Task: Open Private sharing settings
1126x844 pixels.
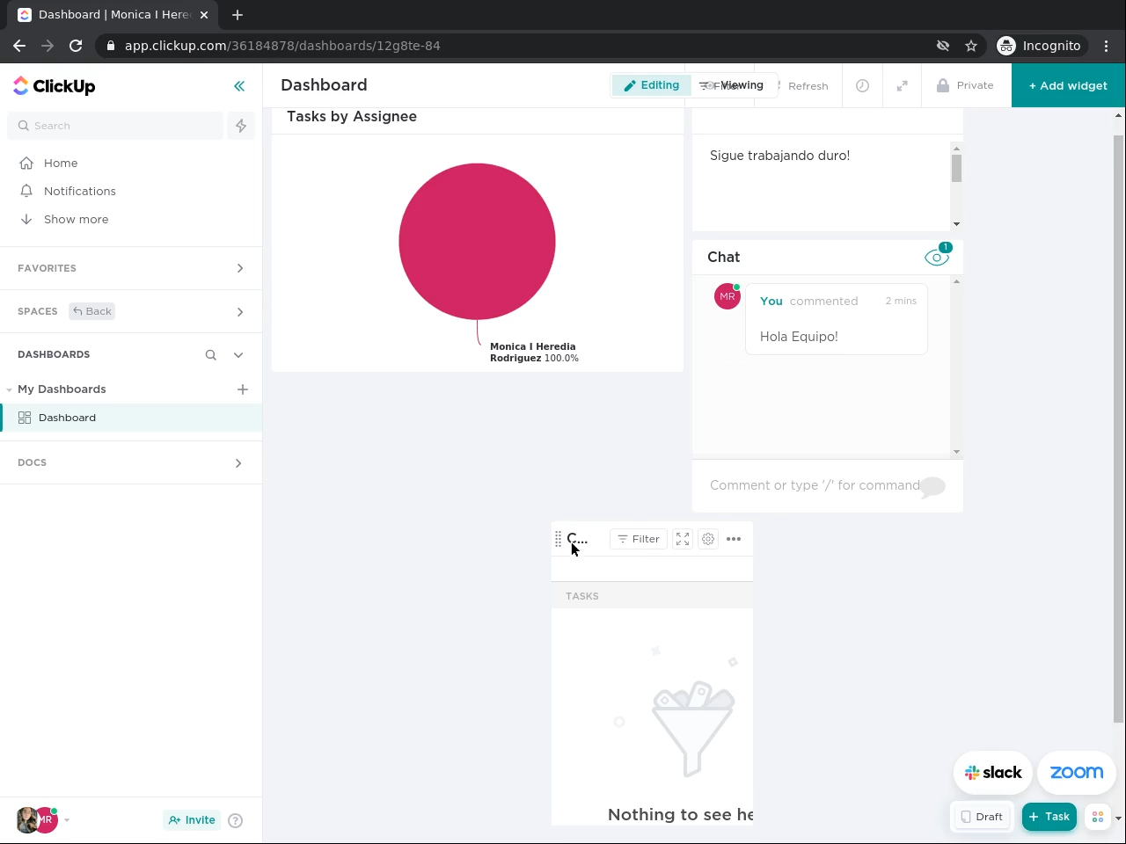Action: tap(966, 85)
